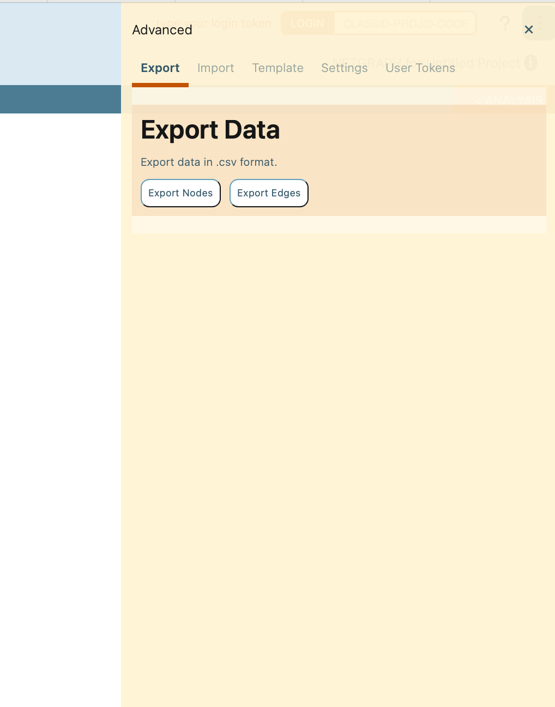Image resolution: width=555 pixels, height=707 pixels.
Task: Expand the ANALYSIS panel chevron button
Action: click(507, 100)
